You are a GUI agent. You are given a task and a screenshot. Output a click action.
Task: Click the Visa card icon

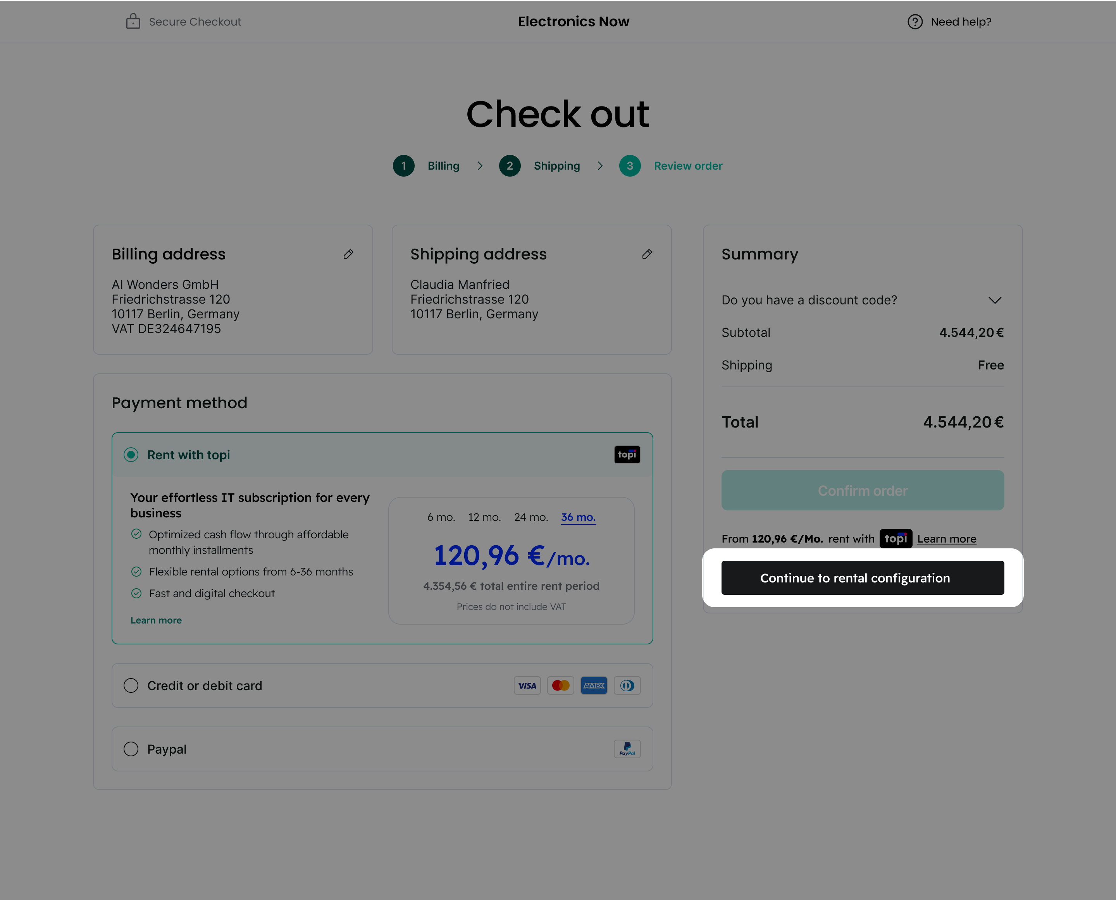[527, 685]
